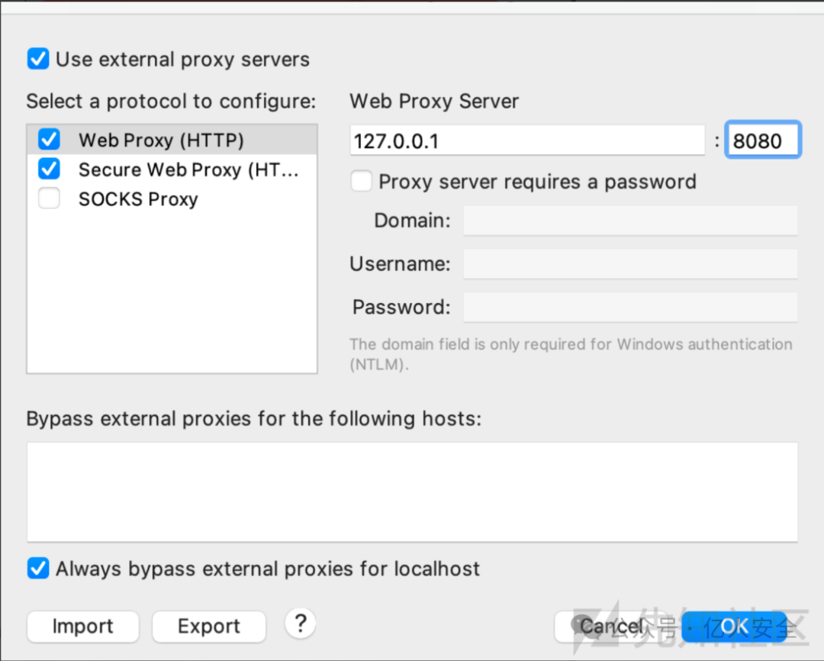Viewport: 824px width, 661px height.
Task: Uncheck the Web Proxy (HTTP) checkbox
Action: (50, 140)
